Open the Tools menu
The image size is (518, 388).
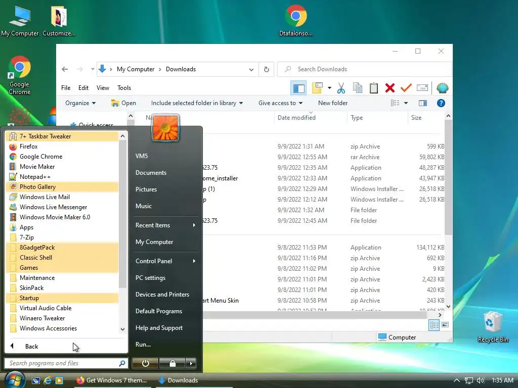coord(124,88)
